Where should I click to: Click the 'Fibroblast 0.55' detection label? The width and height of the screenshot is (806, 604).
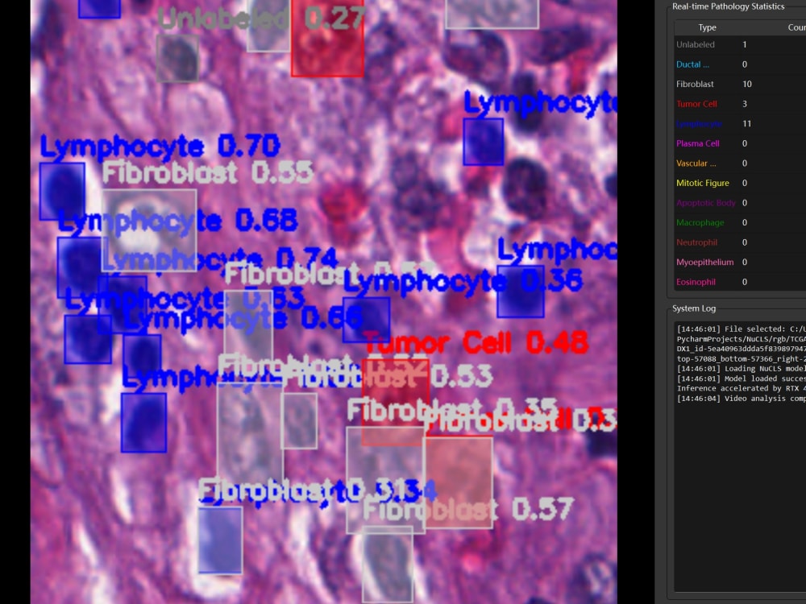pyautogui.click(x=208, y=172)
